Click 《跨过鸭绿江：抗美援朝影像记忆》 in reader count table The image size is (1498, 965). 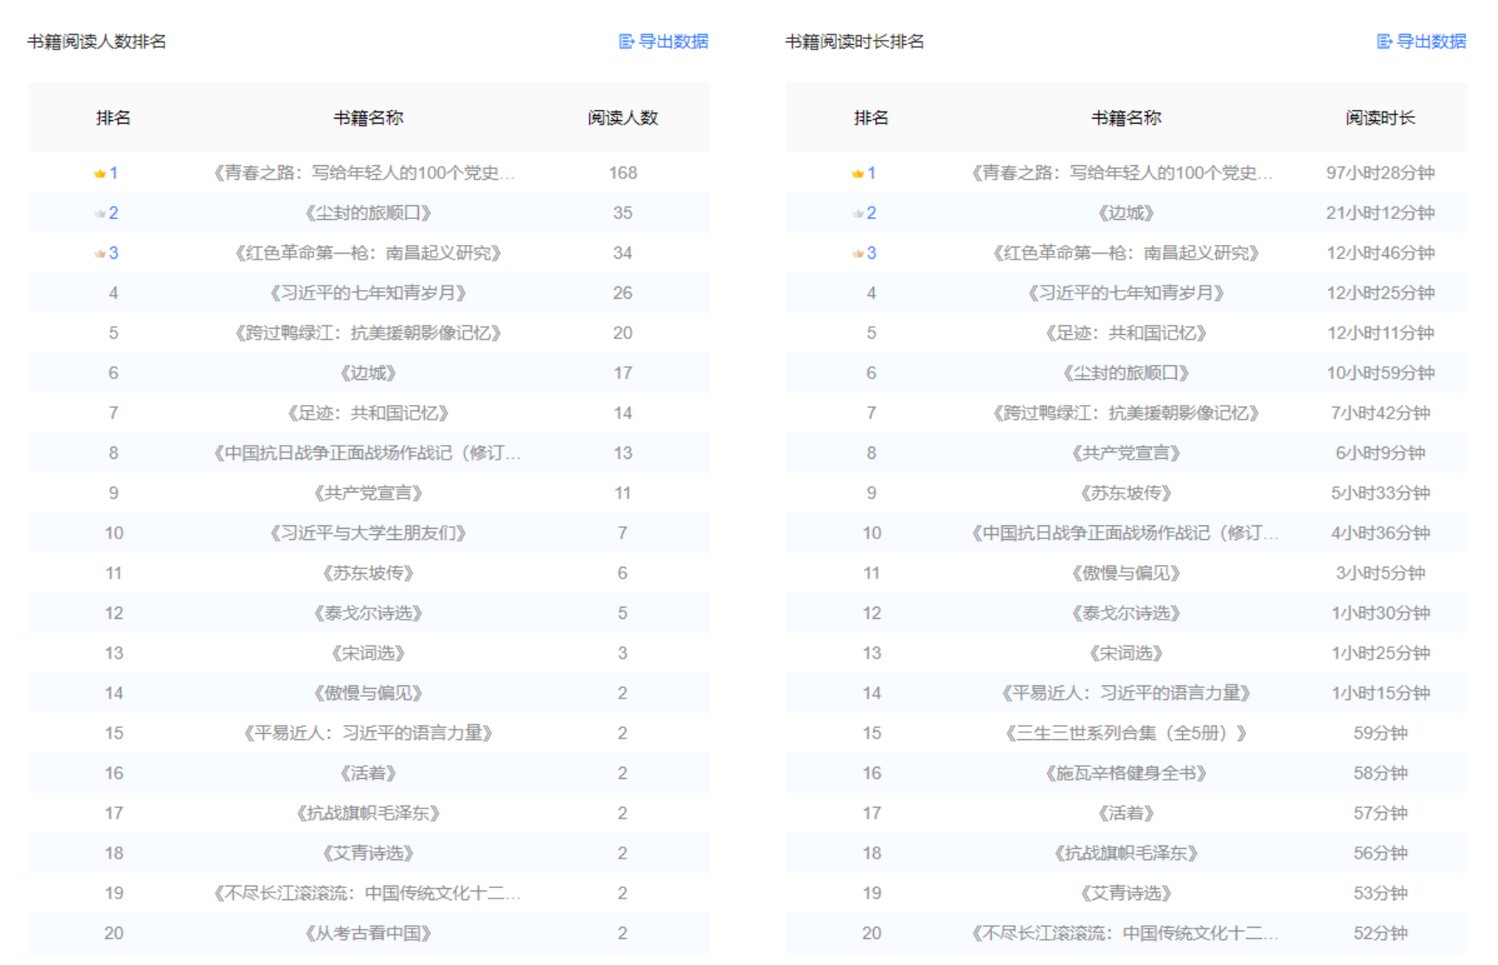pyautogui.click(x=368, y=333)
